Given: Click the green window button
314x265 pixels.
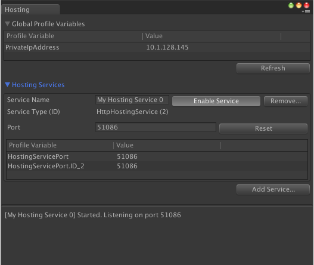Looking at the screenshot, I should tap(291, 5).
